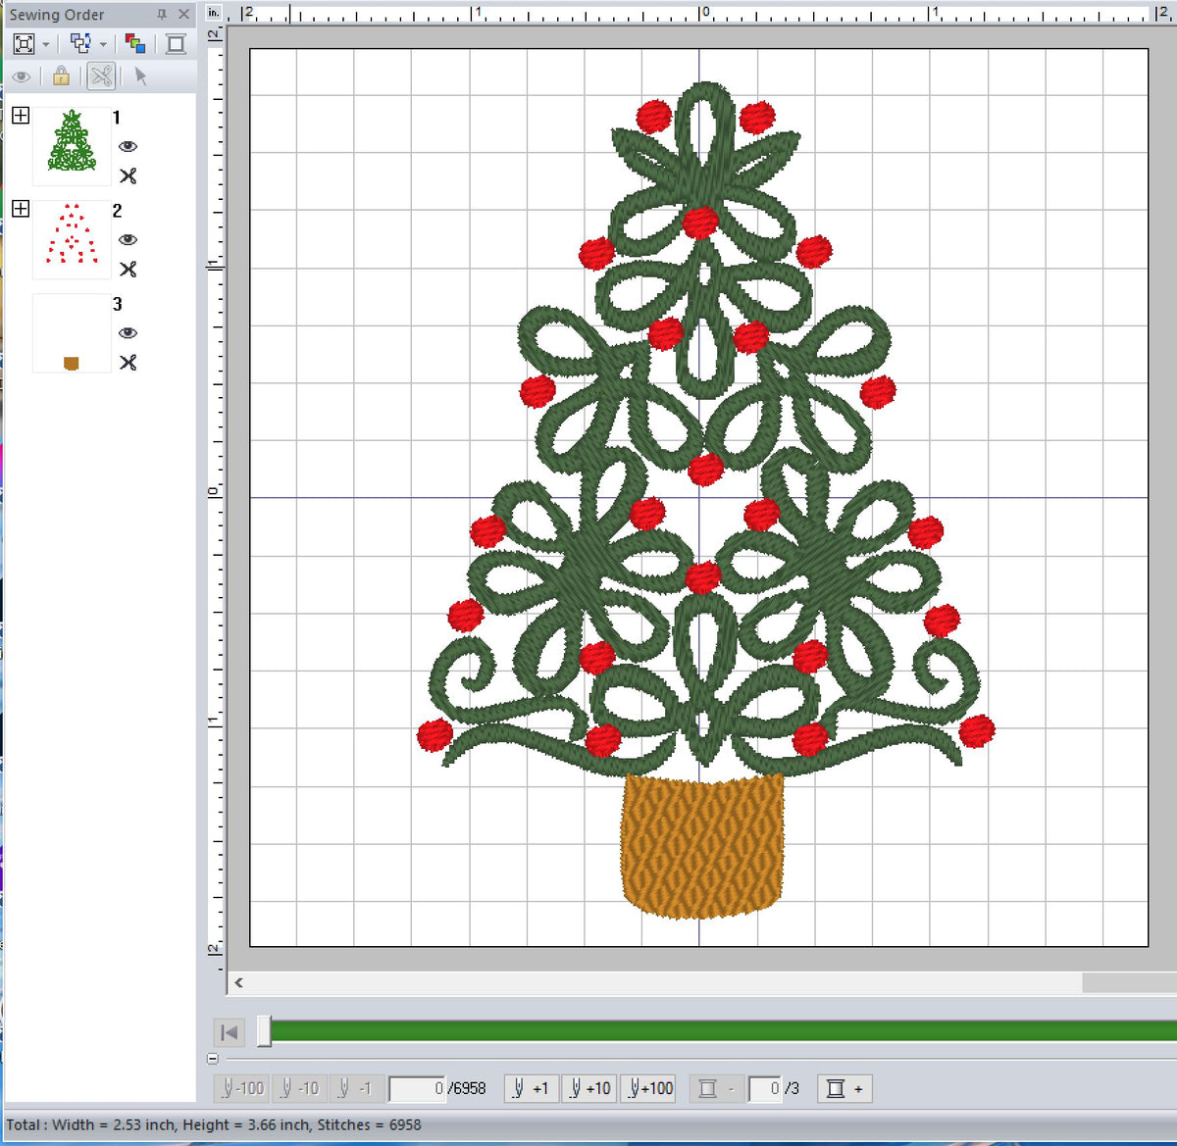1177x1146 pixels.
Task: Expand the plus box for color block 1
Action: (21, 116)
